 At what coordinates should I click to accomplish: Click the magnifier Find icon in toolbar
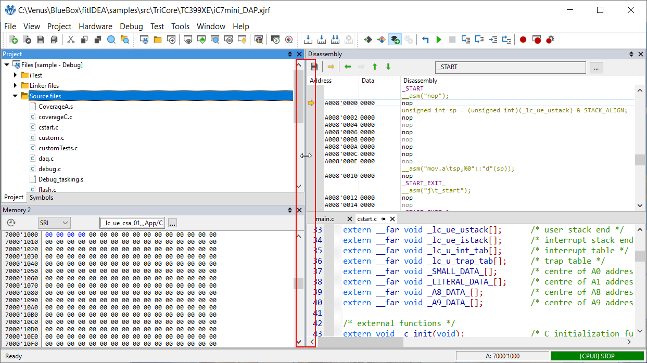click(111, 40)
